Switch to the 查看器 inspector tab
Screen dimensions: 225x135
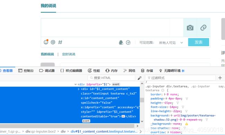pos(7,70)
